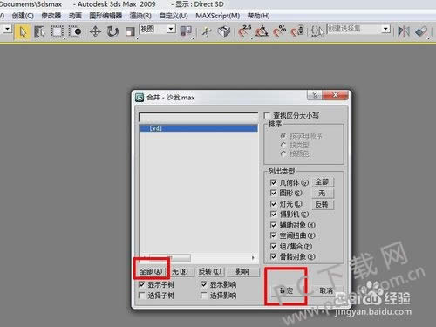Uncheck the Bone Objects (骨骼对象) type
The width and height of the screenshot is (436, 327).
(x=273, y=256)
